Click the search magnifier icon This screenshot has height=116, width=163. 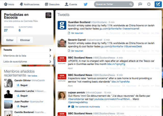[131, 4]
